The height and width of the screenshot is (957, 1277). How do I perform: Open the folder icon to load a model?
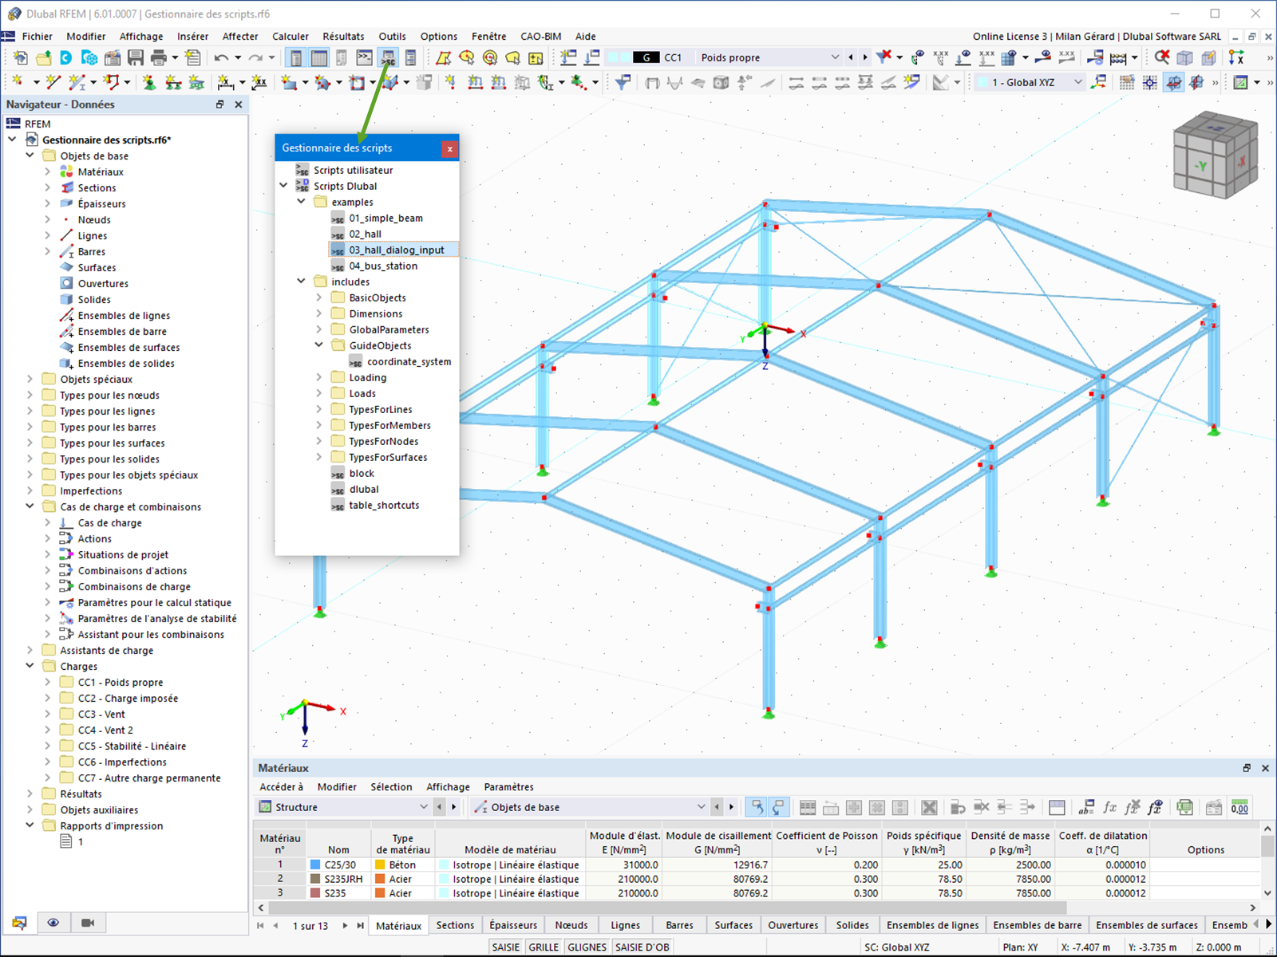44,57
